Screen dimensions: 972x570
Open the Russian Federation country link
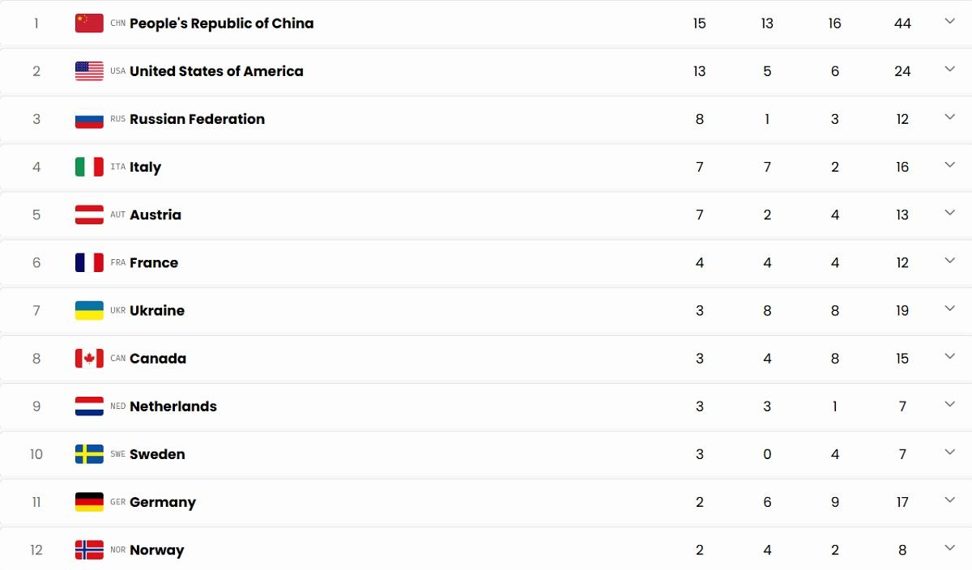click(197, 119)
